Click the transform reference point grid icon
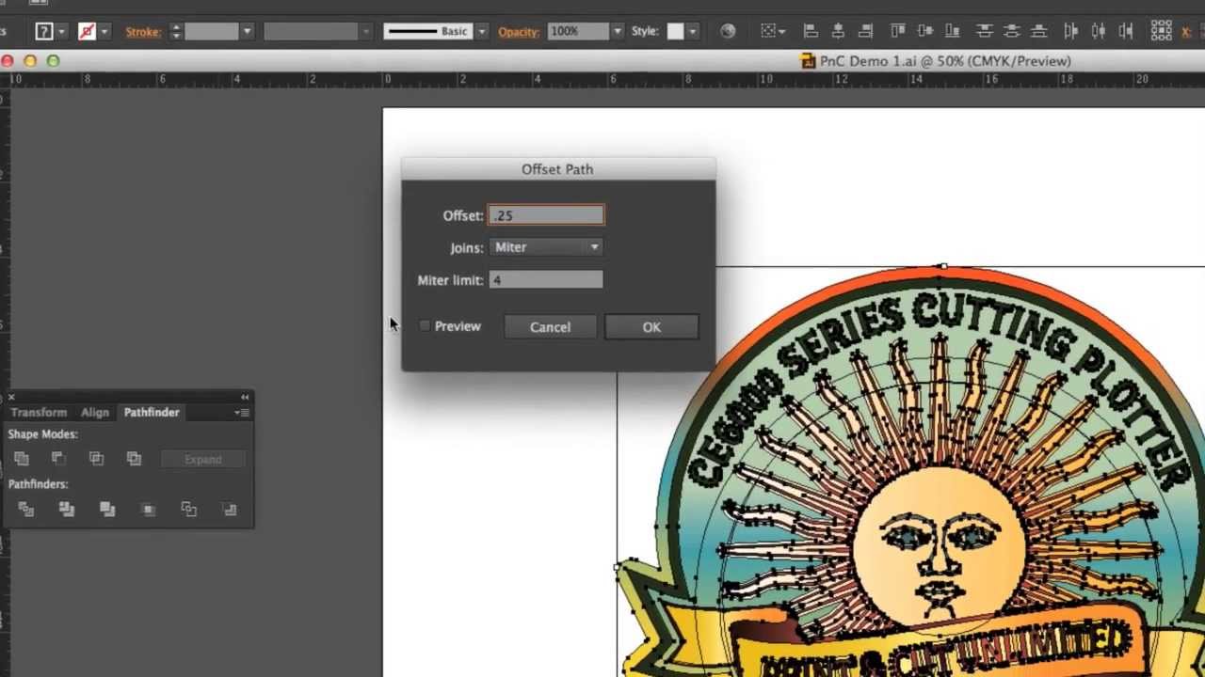1205x677 pixels. tap(1161, 31)
